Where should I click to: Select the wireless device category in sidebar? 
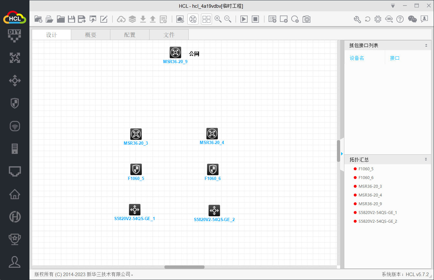[15, 126]
